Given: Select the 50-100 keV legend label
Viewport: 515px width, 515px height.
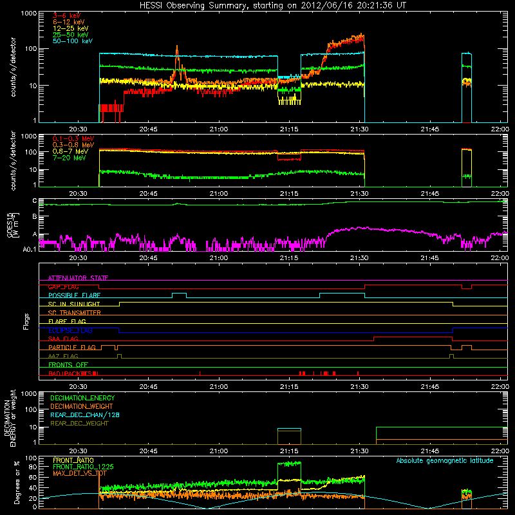Looking at the screenshot, I should tap(73, 41).
